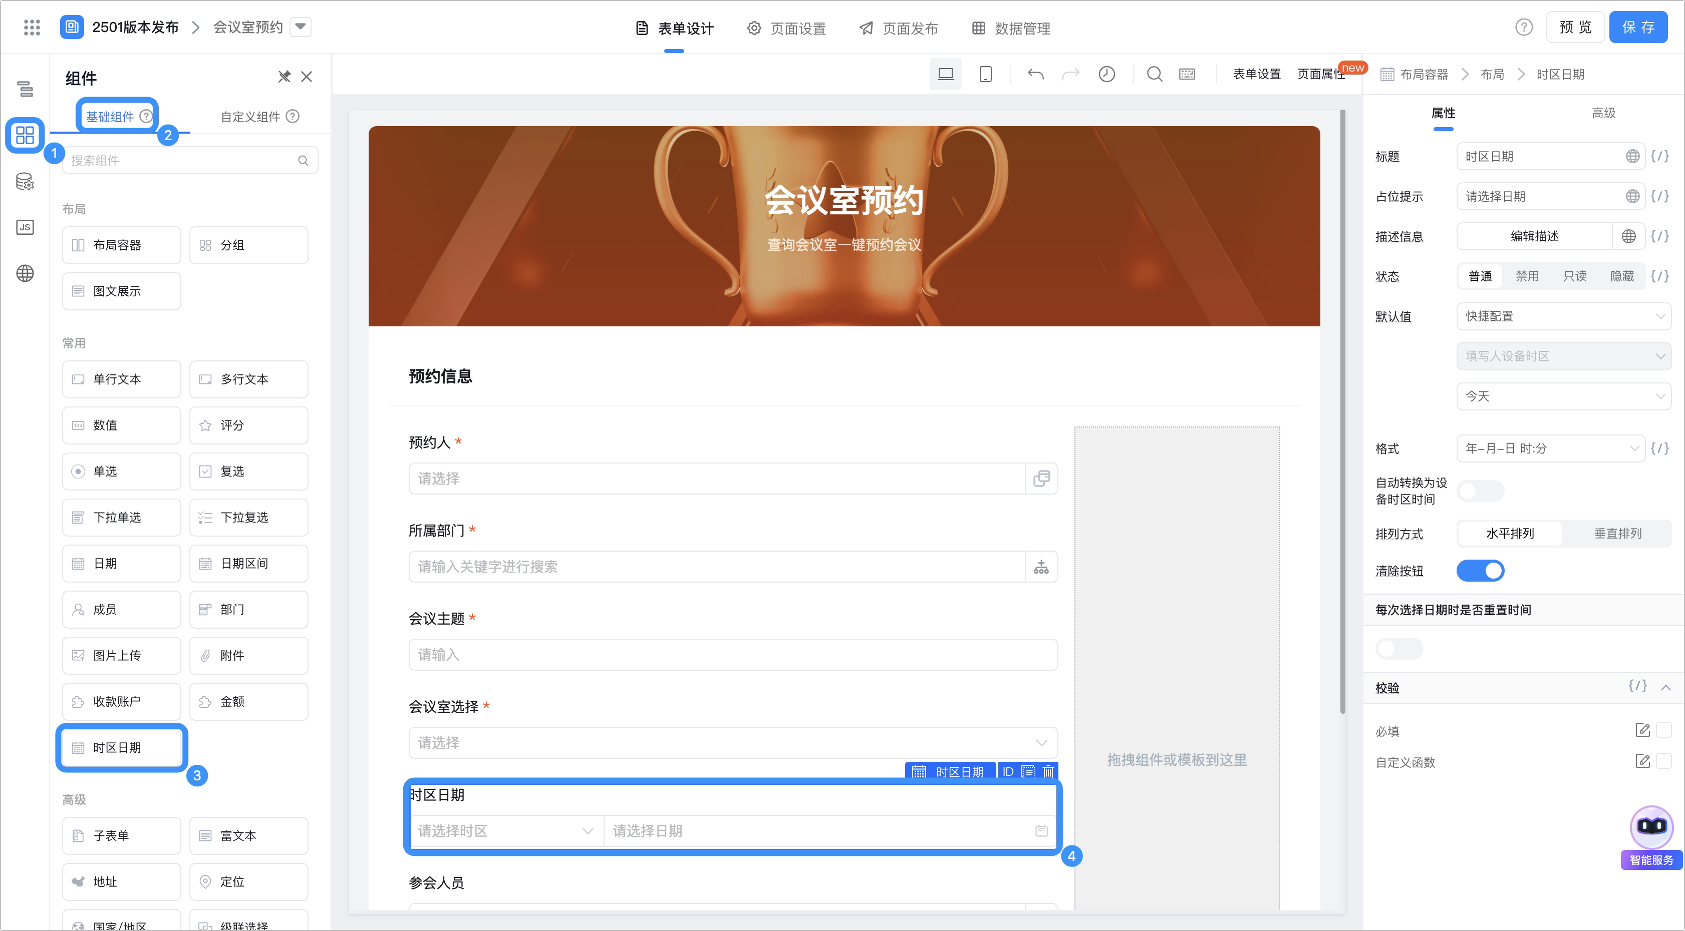This screenshot has width=1685, height=931.
Task: Click the undo arrow in toolbar
Action: [x=1035, y=74]
